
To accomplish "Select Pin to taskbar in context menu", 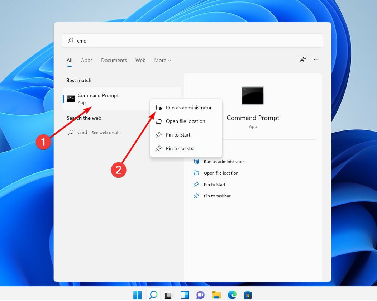I will pos(186,149).
